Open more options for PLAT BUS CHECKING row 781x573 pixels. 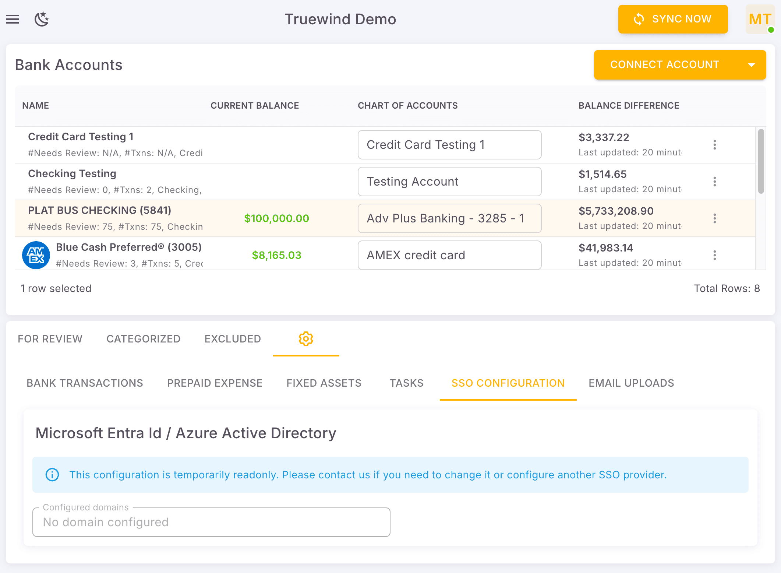[x=714, y=218]
